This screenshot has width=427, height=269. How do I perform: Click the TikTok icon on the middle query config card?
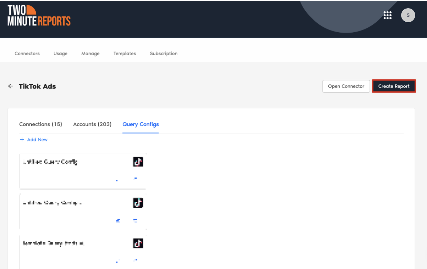(x=138, y=203)
